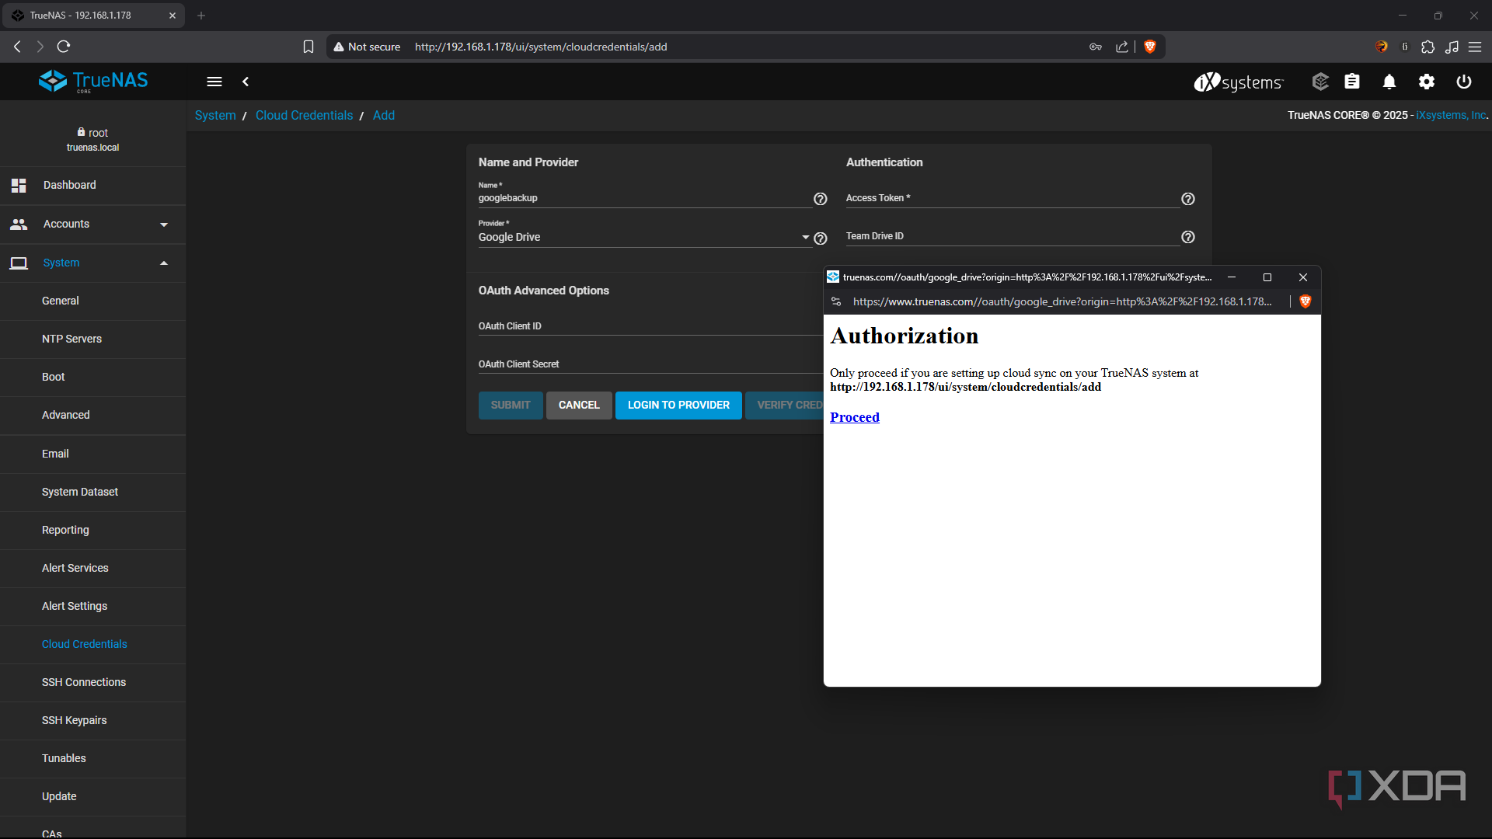Viewport: 1492px width, 839px height.
Task: Click the browser URL address bar
Action: pyautogui.click(x=746, y=47)
